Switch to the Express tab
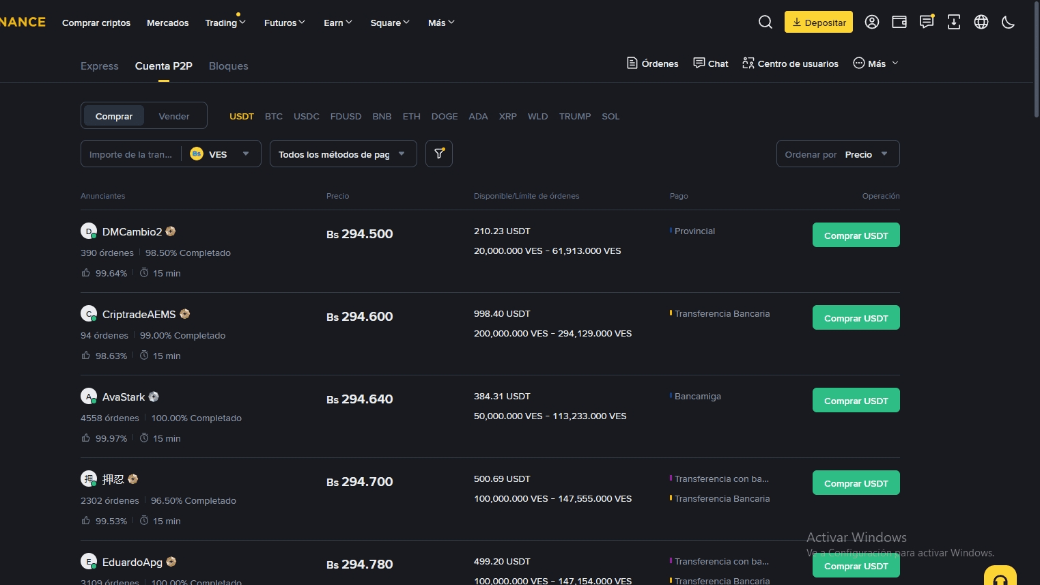 click(100, 66)
